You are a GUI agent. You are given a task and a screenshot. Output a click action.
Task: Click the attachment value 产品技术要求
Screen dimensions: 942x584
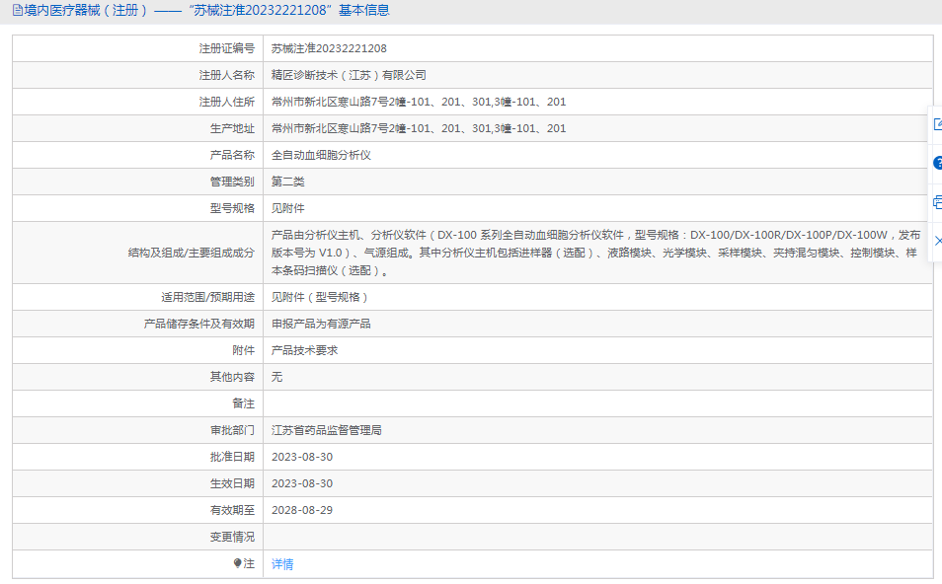pyautogui.click(x=304, y=350)
